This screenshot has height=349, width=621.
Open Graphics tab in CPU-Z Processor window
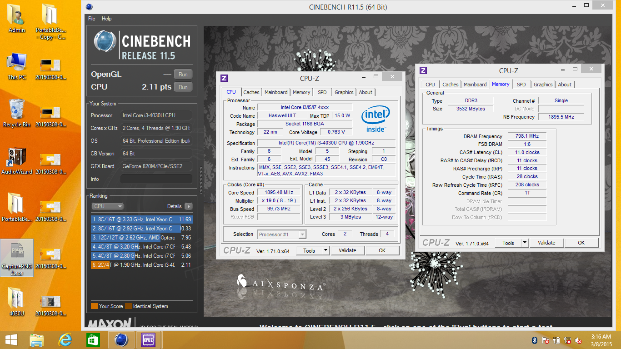[x=344, y=92]
